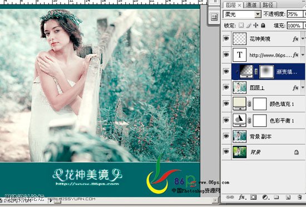306x207 pixels.
Task: Click the T text layer thumbnail icon
Action: (x=239, y=55)
